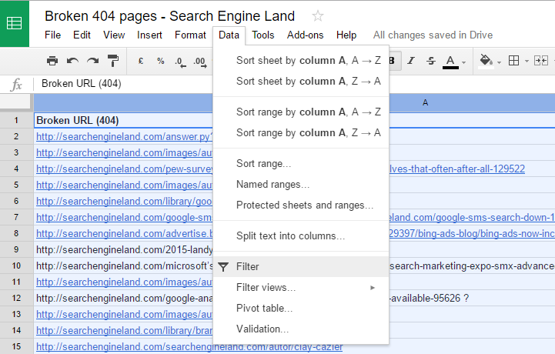Screen dimensions: 555x354
Task: Format cell as percent
Action: coord(160,61)
